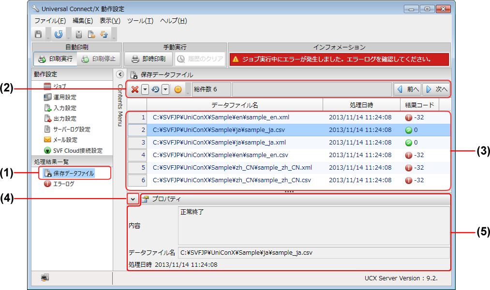Go to next page with 次へ button

coord(437,89)
